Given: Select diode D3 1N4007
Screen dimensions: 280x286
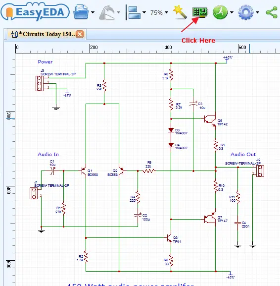Looking at the screenshot, I should coord(171,130).
